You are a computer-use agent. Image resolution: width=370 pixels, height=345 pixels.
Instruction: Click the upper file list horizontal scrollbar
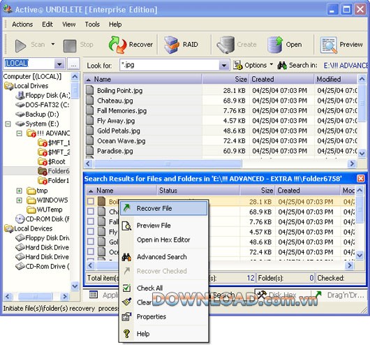pyautogui.click(x=168, y=163)
